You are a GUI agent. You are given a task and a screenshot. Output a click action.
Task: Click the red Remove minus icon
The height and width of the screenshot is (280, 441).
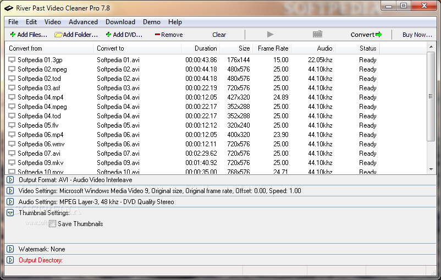157,35
